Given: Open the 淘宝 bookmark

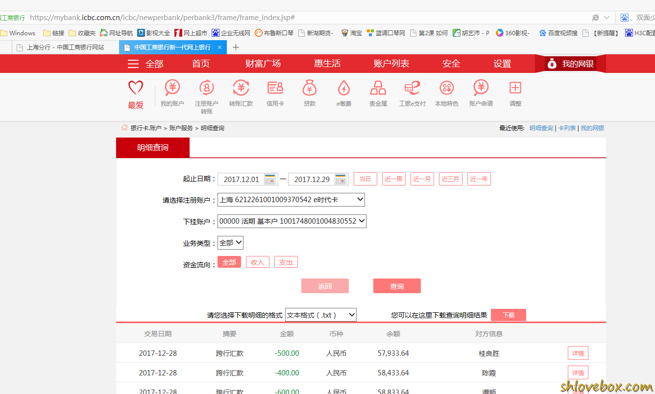Looking at the screenshot, I should point(351,33).
